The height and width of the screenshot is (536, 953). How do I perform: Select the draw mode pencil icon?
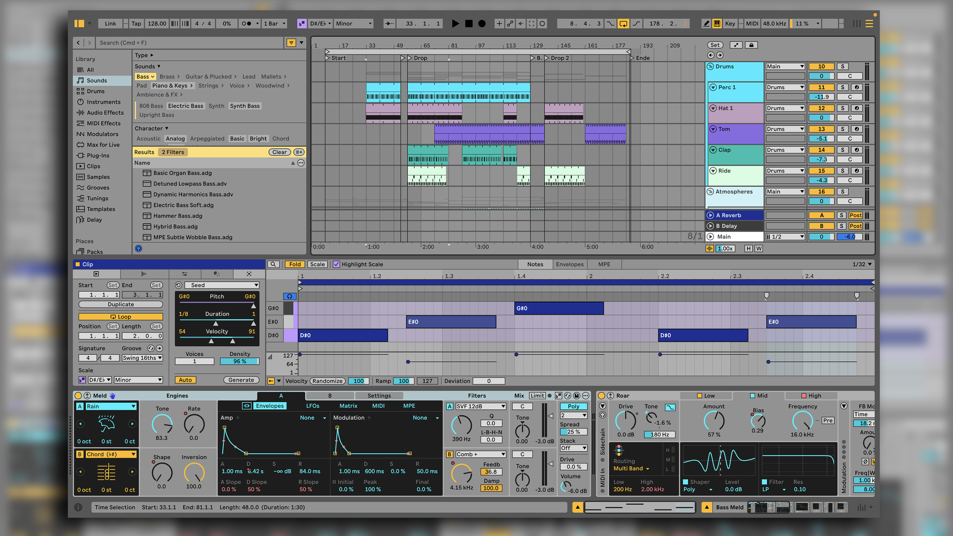706,23
